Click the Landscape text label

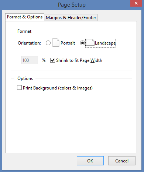105,43
